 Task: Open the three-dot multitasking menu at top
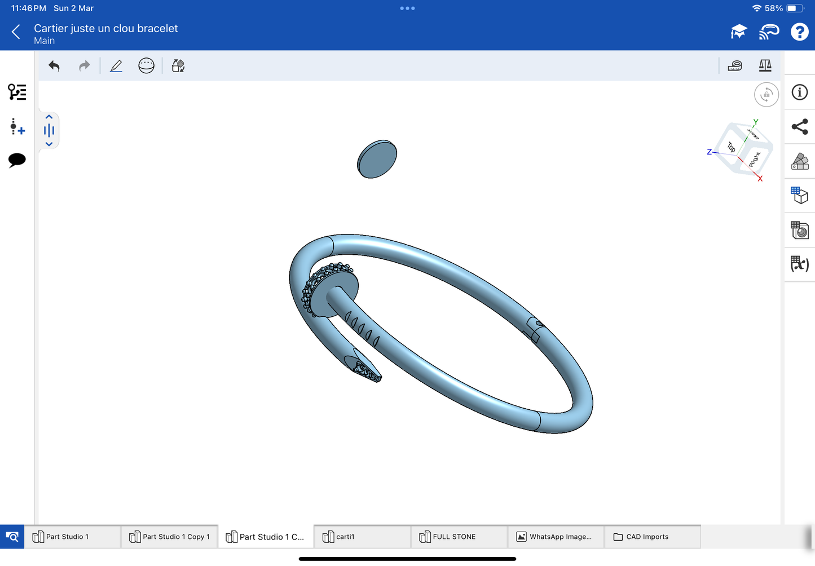pos(407,8)
